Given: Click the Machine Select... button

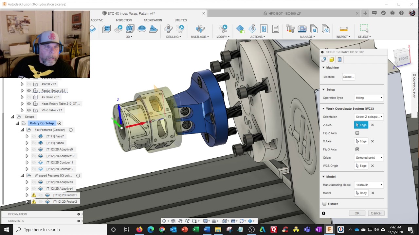Looking at the screenshot, I should point(348,77).
